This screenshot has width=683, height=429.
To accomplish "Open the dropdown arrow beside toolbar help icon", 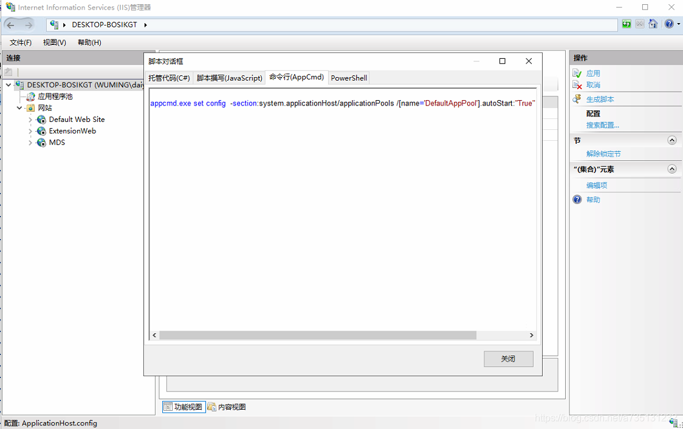I will tap(678, 24).
